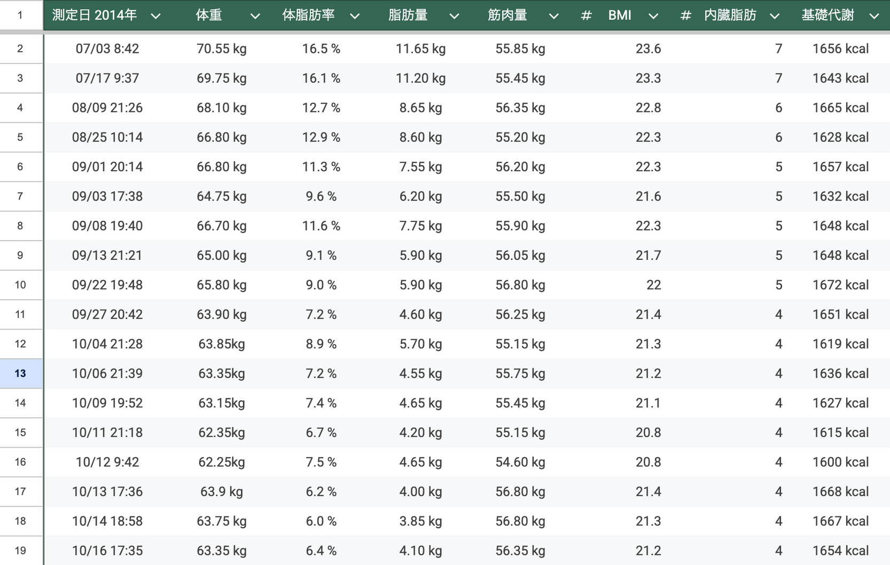890x565 pixels.
Task: Select weight cell showing 70.55 kg
Action: (x=221, y=49)
